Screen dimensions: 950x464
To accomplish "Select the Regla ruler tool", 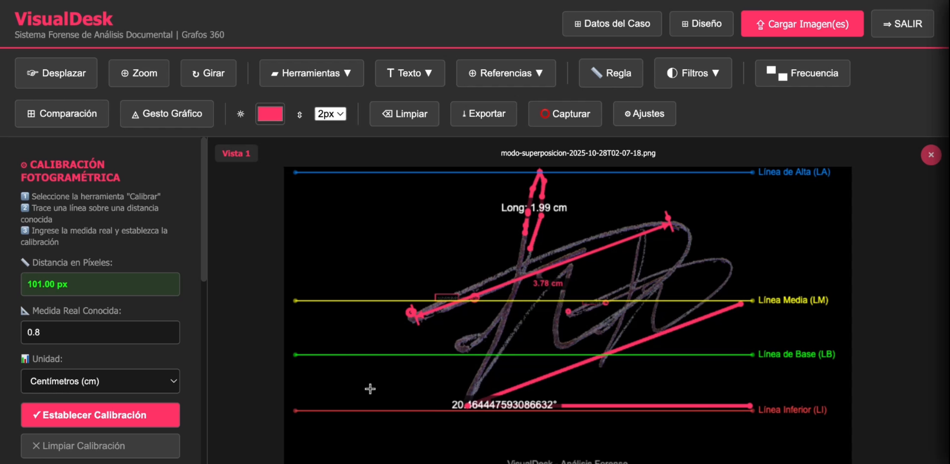I will pos(610,73).
